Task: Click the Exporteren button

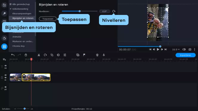Action: (185, 55)
